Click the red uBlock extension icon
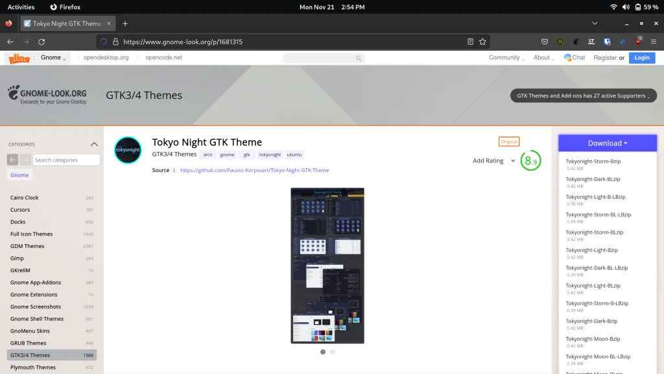664x374 pixels. point(638,41)
